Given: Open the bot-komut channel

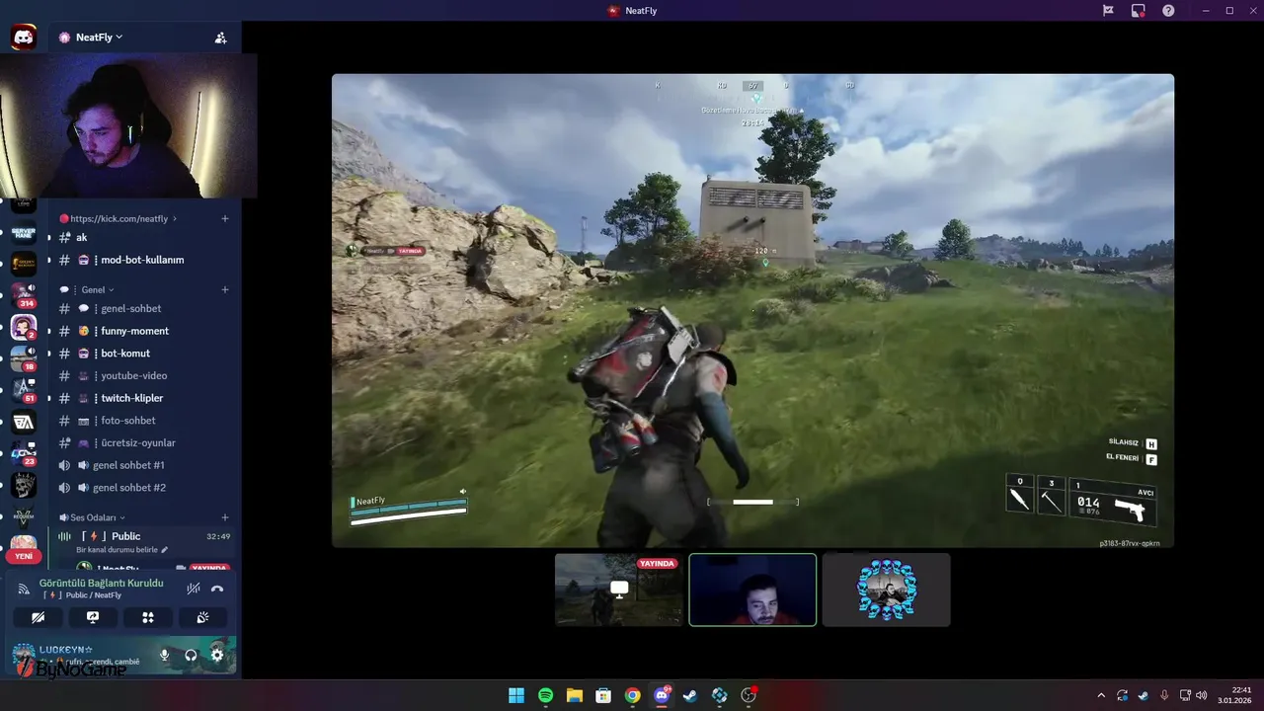Looking at the screenshot, I should click(x=143, y=353).
